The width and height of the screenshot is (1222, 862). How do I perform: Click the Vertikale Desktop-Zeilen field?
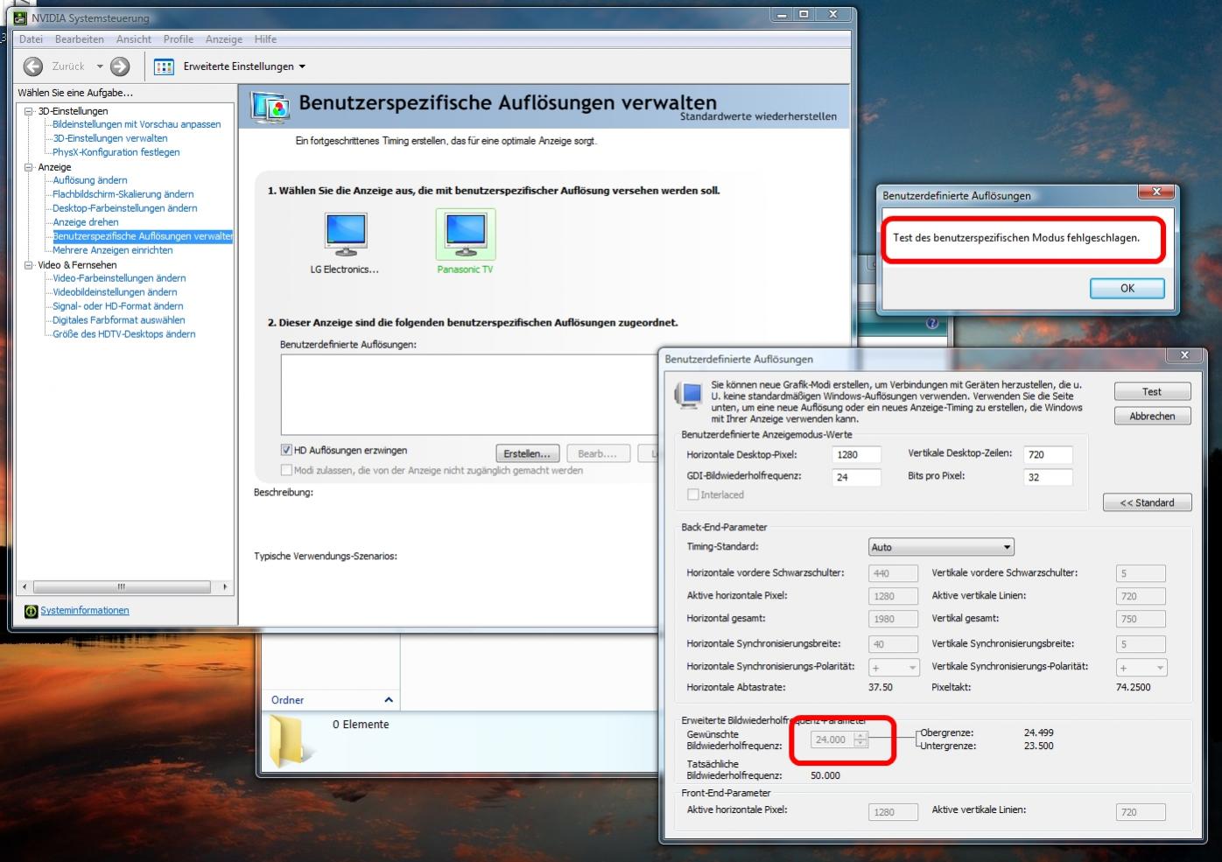[1048, 454]
